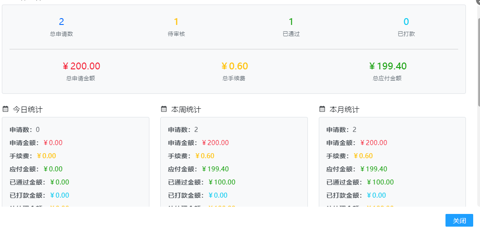The image size is (480, 228).
Task: Click the red 总申请金额 ¥200.00 value
Action: (x=81, y=67)
